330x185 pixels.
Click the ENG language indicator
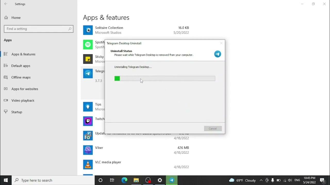297,180
